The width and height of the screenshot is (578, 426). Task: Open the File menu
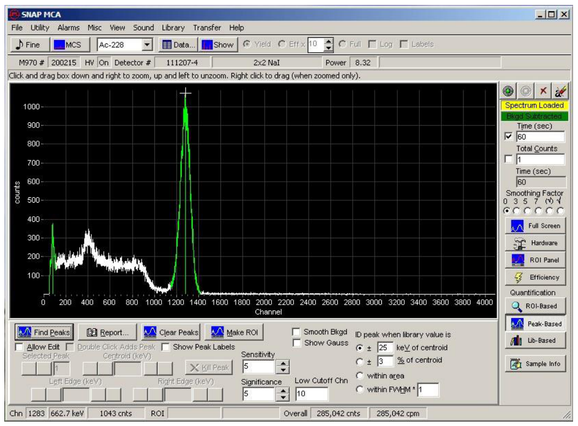coord(16,27)
